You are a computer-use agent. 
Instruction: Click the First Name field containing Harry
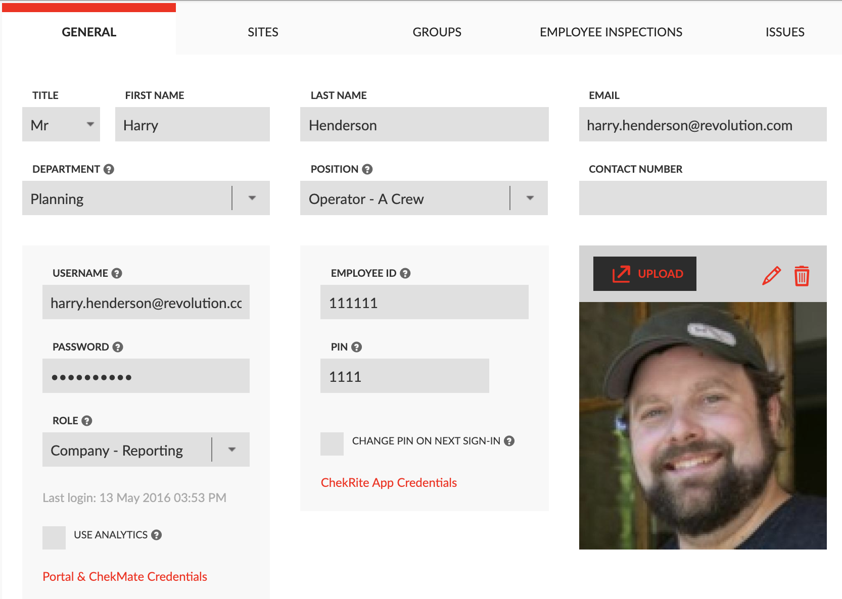193,124
